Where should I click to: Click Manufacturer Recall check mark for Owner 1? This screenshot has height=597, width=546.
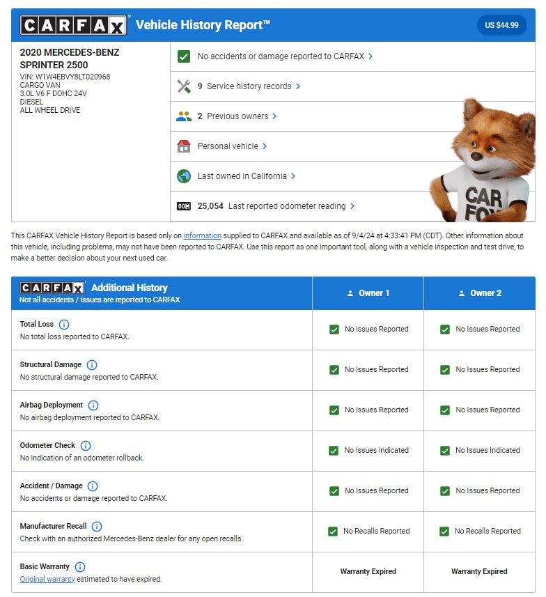click(x=333, y=532)
